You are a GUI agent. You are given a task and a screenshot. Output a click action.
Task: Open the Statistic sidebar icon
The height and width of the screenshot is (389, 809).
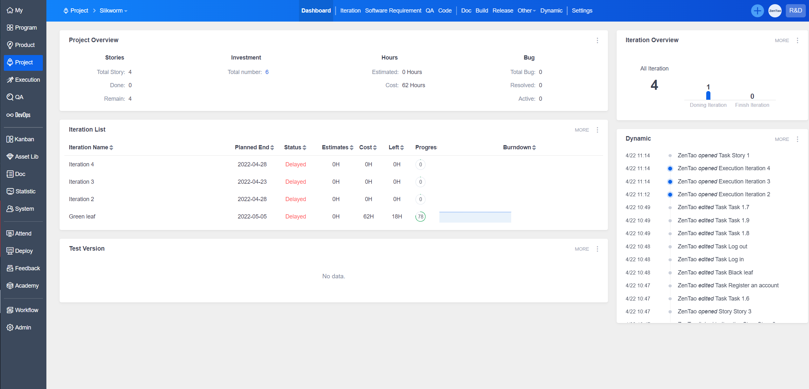pyautogui.click(x=10, y=191)
